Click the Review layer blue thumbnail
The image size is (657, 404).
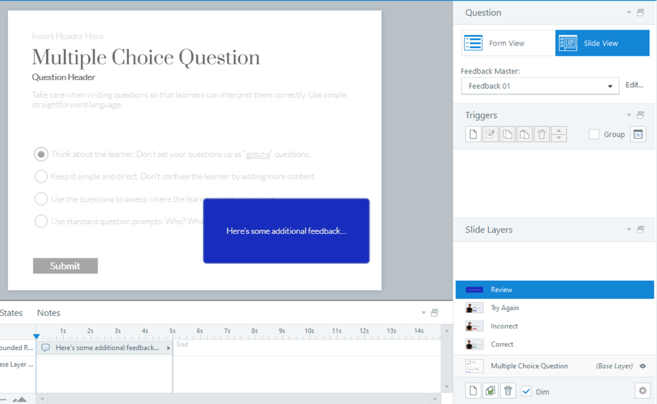[x=474, y=290]
